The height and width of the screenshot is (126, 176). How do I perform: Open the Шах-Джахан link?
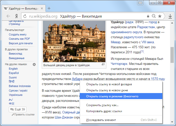click(x=64, y=117)
